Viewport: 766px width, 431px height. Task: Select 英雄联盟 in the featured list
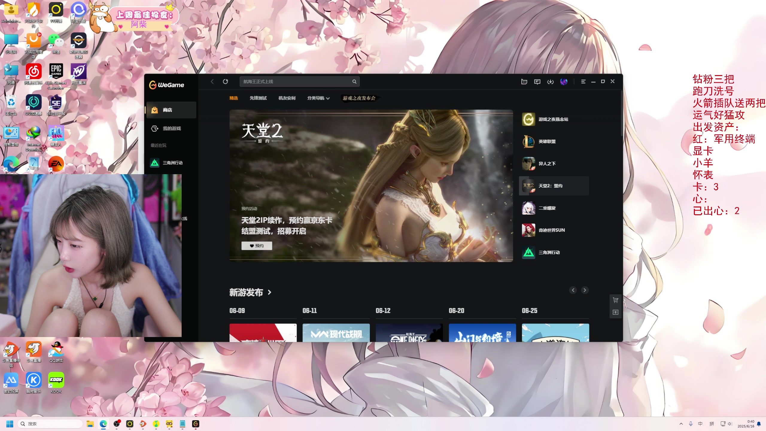coord(554,142)
